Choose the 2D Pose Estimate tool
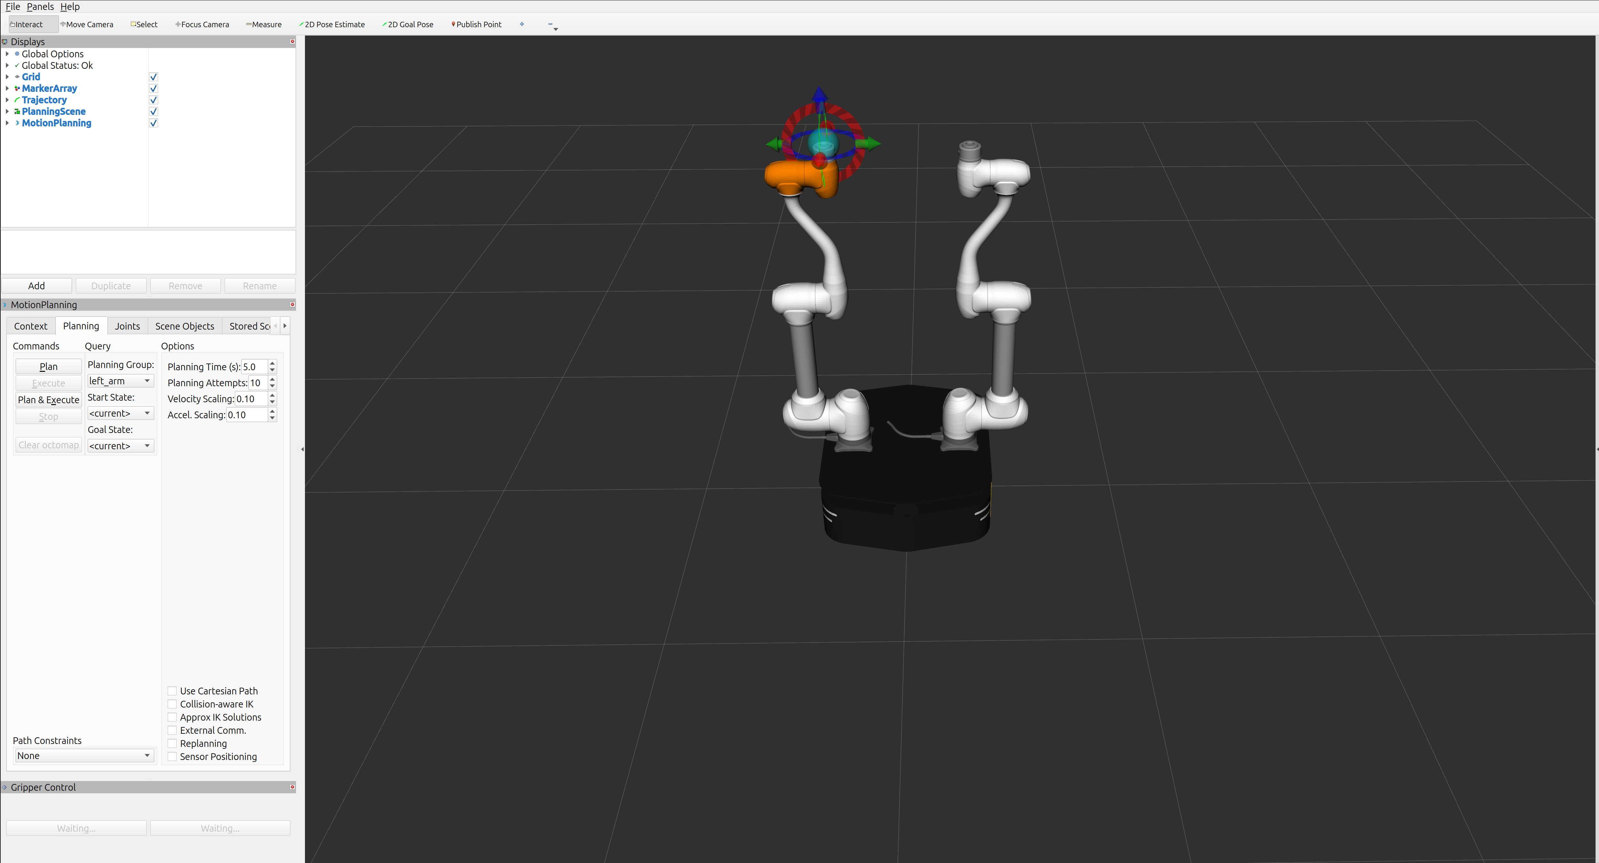This screenshot has width=1599, height=863. pyautogui.click(x=333, y=24)
